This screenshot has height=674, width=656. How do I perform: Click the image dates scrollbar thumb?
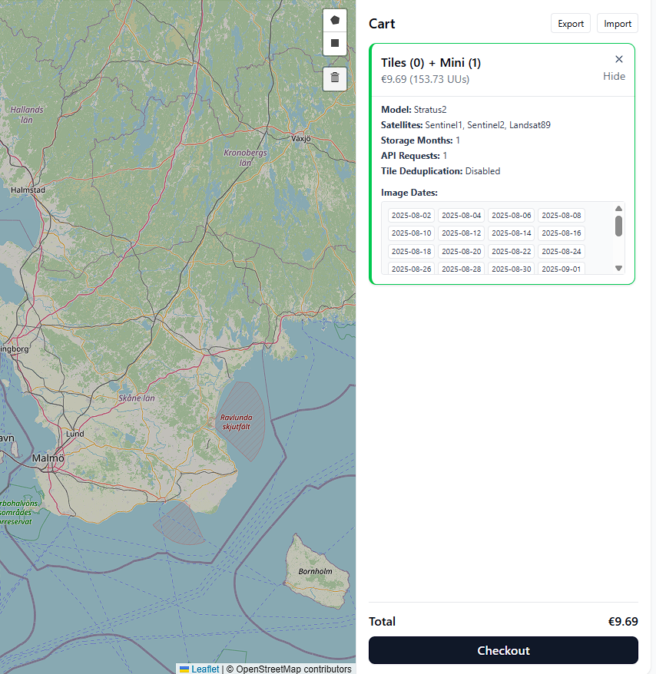(x=618, y=226)
